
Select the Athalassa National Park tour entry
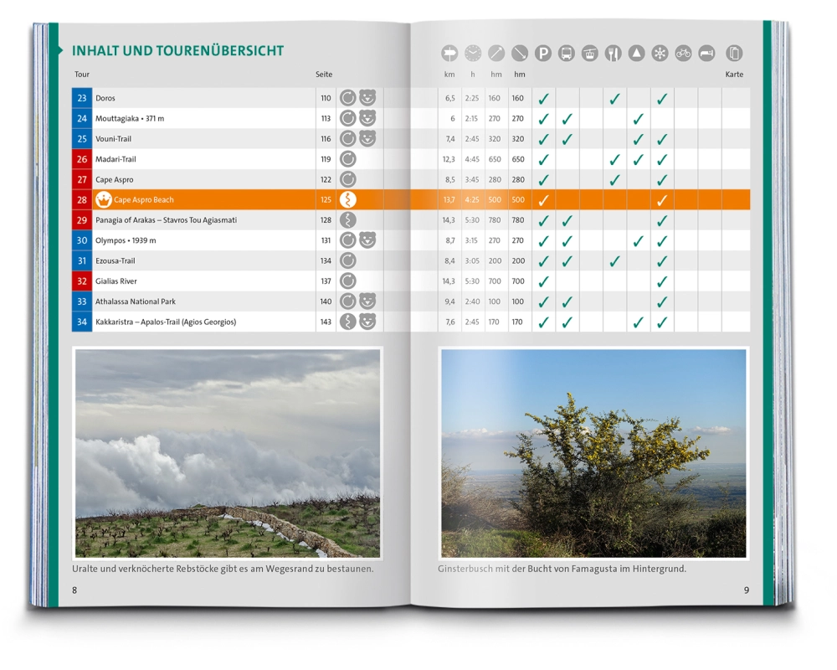[136, 301]
